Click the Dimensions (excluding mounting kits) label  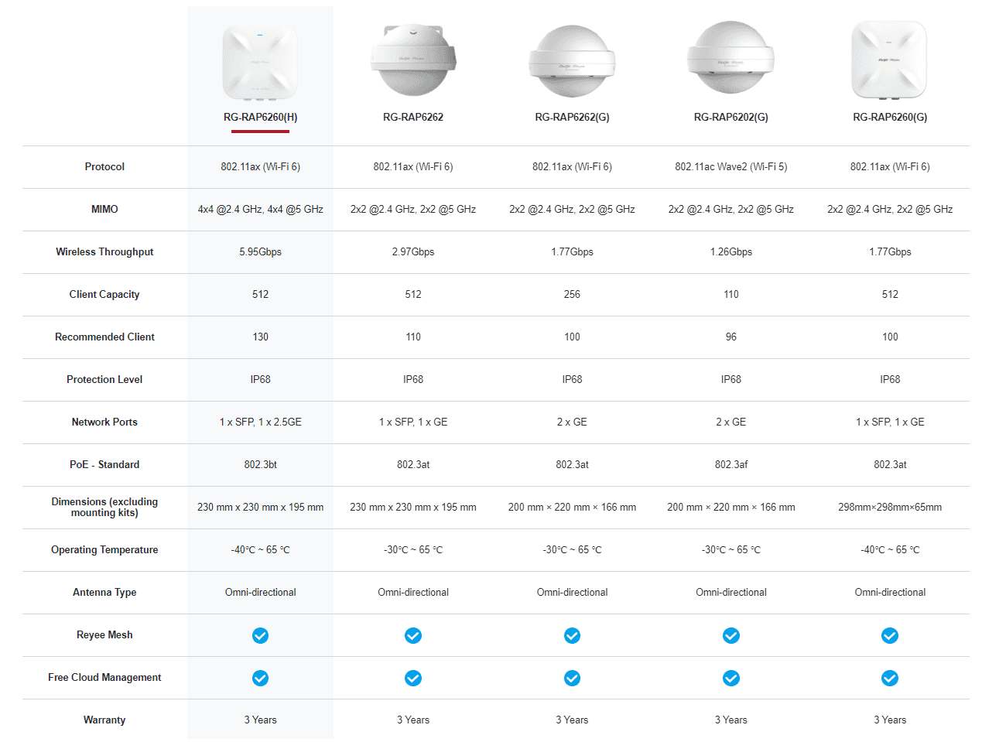pyautogui.click(x=104, y=507)
